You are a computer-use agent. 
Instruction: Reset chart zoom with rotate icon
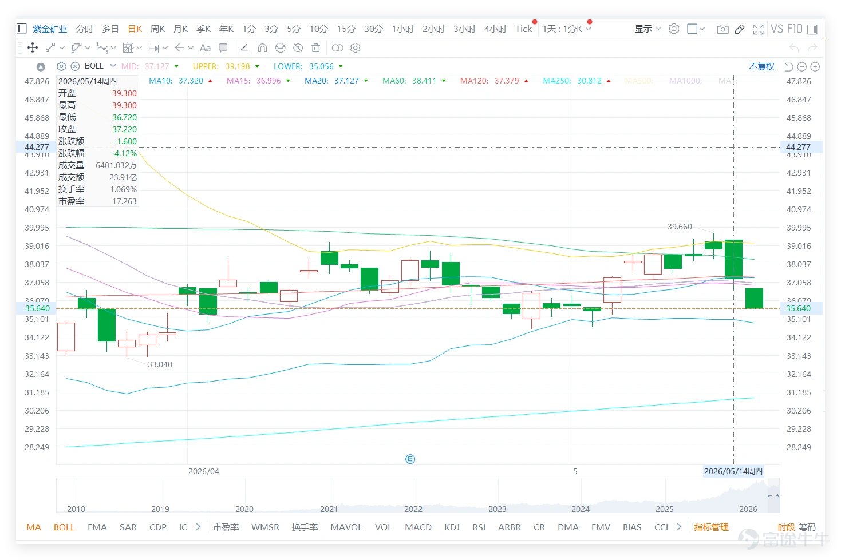click(788, 67)
